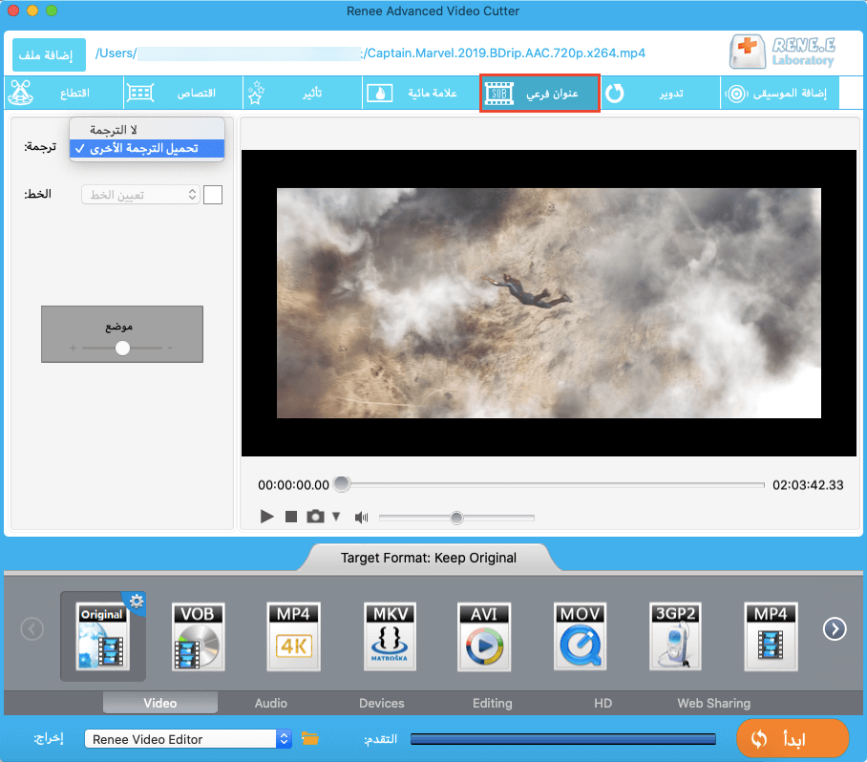Choose the plain MP4 format icon

click(x=771, y=636)
